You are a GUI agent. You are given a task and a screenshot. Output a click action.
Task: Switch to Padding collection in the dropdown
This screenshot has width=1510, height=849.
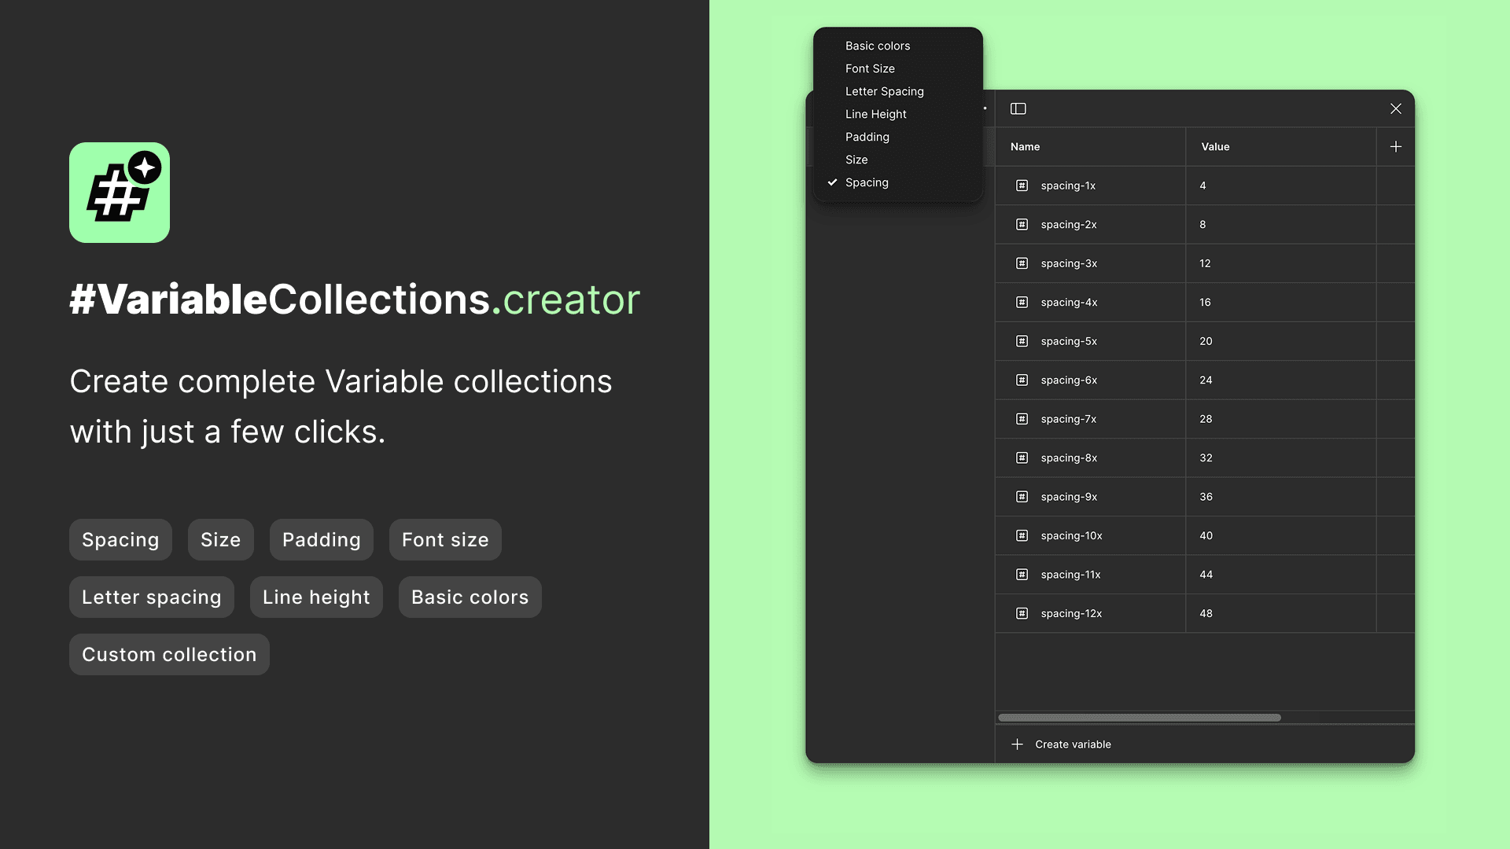tap(867, 137)
